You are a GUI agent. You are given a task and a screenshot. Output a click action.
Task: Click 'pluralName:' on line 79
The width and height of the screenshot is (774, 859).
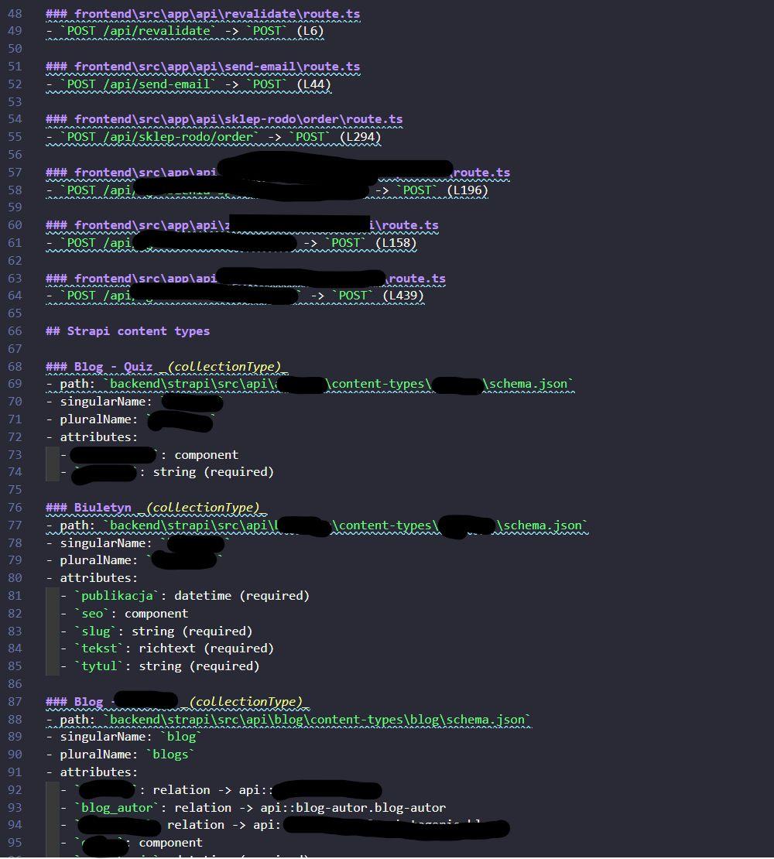99,560
